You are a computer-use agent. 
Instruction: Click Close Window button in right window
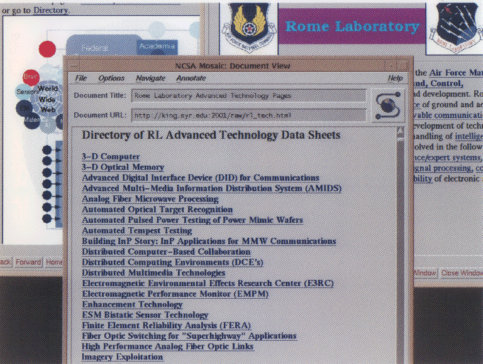click(x=462, y=273)
